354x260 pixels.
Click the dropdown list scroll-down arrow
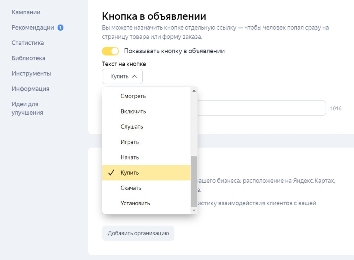pos(194,210)
